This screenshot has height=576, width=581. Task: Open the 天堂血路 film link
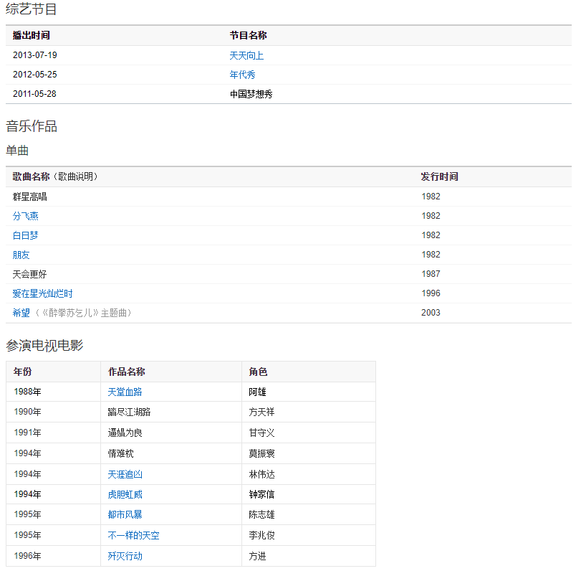click(125, 392)
